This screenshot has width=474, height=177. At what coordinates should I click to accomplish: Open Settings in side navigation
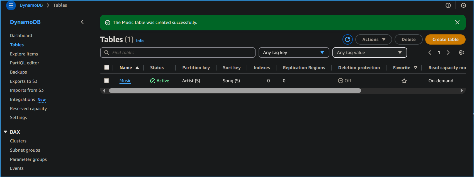coord(18,118)
